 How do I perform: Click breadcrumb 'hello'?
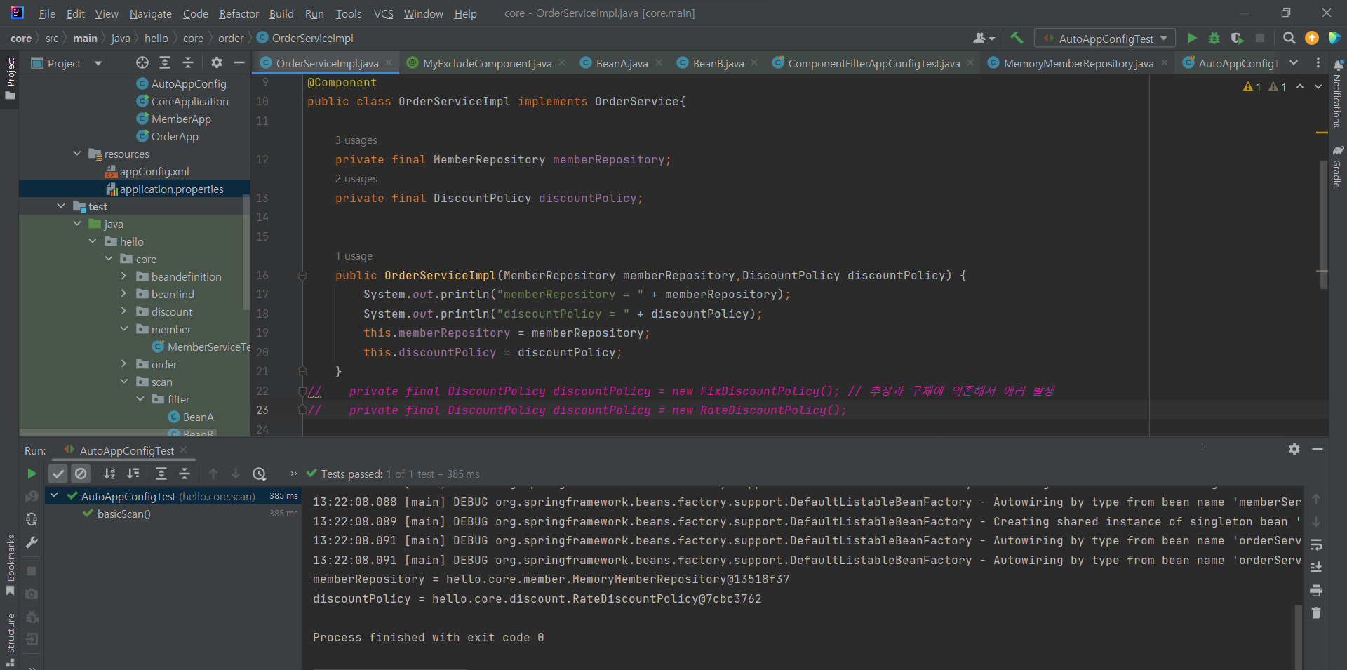point(156,38)
